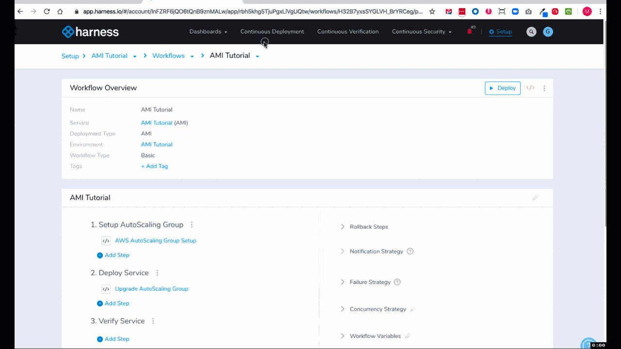621x349 pixels.
Task: Click Gmail extension icon in browser
Action: point(449,11)
